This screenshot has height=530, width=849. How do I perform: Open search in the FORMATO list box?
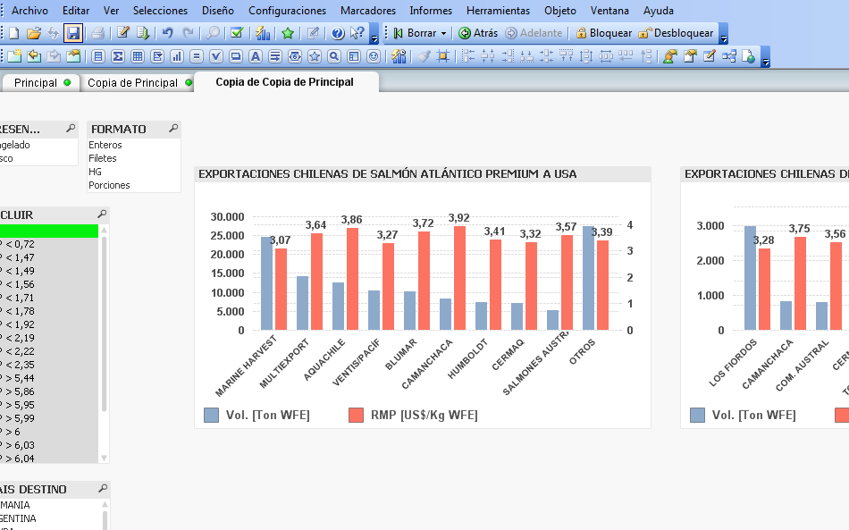tap(172, 129)
